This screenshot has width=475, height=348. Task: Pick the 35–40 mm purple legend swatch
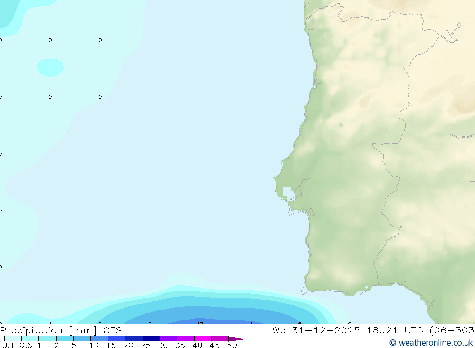(186, 339)
